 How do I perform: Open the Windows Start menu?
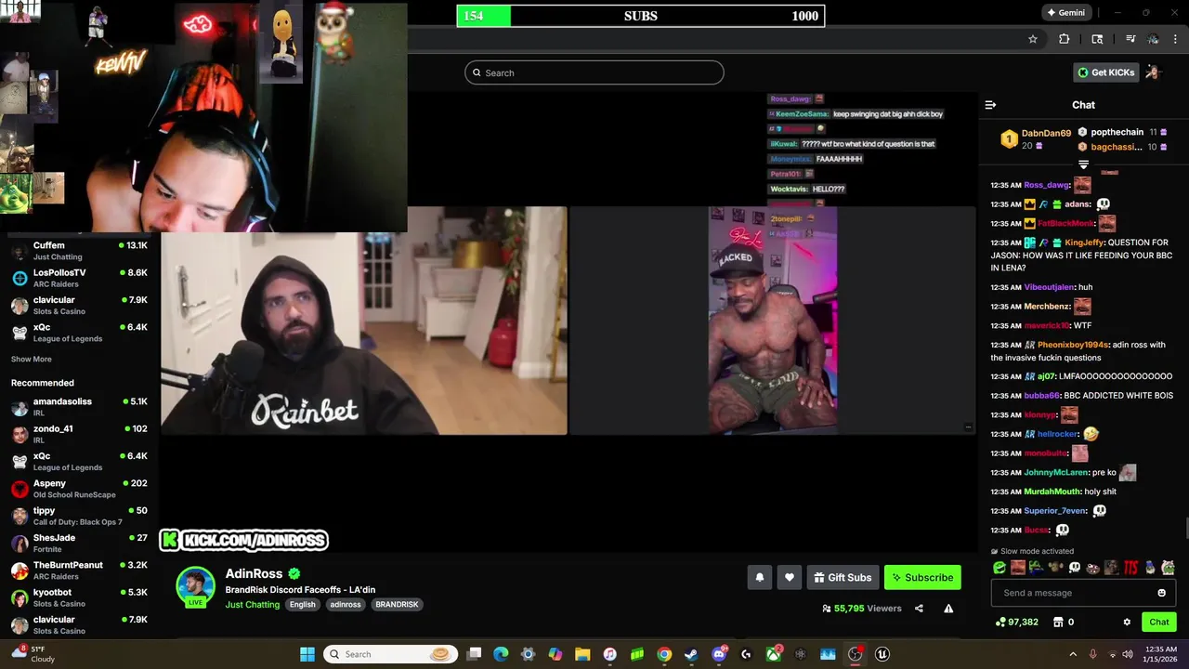pyautogui.click(x=307, y=654)
